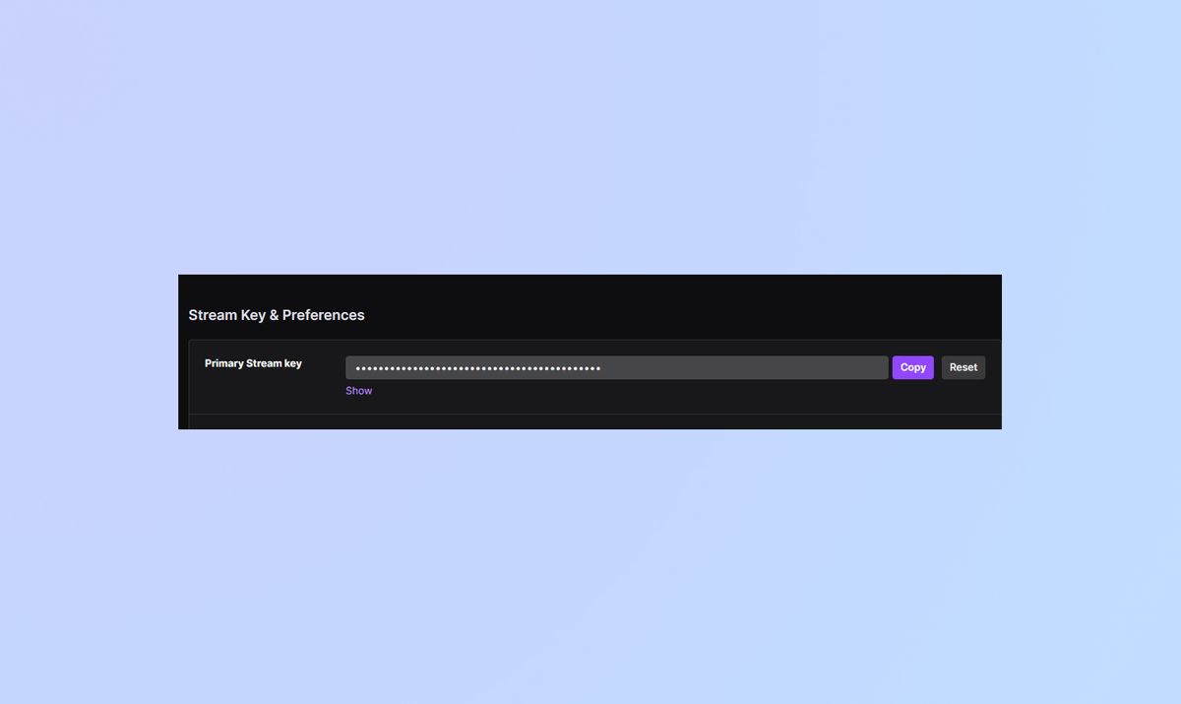
Task: Click the Copy button beside the Reset button
Action: [x=912, y=366]
